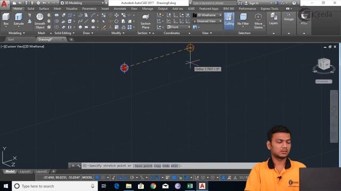Click the Open file icon in quick access toolbar
The height and width of the screenshot is (191, 341).
(20, 3)
